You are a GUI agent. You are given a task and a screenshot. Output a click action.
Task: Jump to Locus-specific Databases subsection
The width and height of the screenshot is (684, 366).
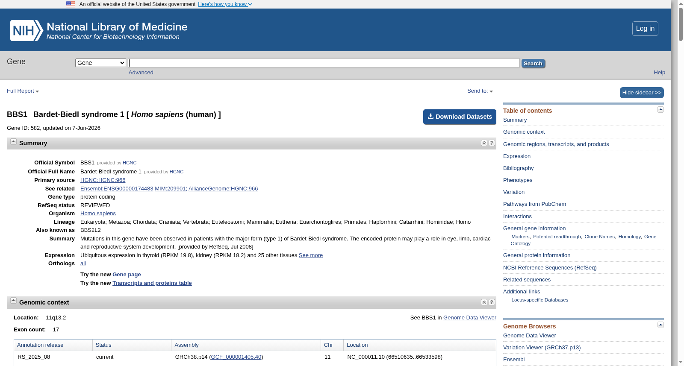[540, 300]
